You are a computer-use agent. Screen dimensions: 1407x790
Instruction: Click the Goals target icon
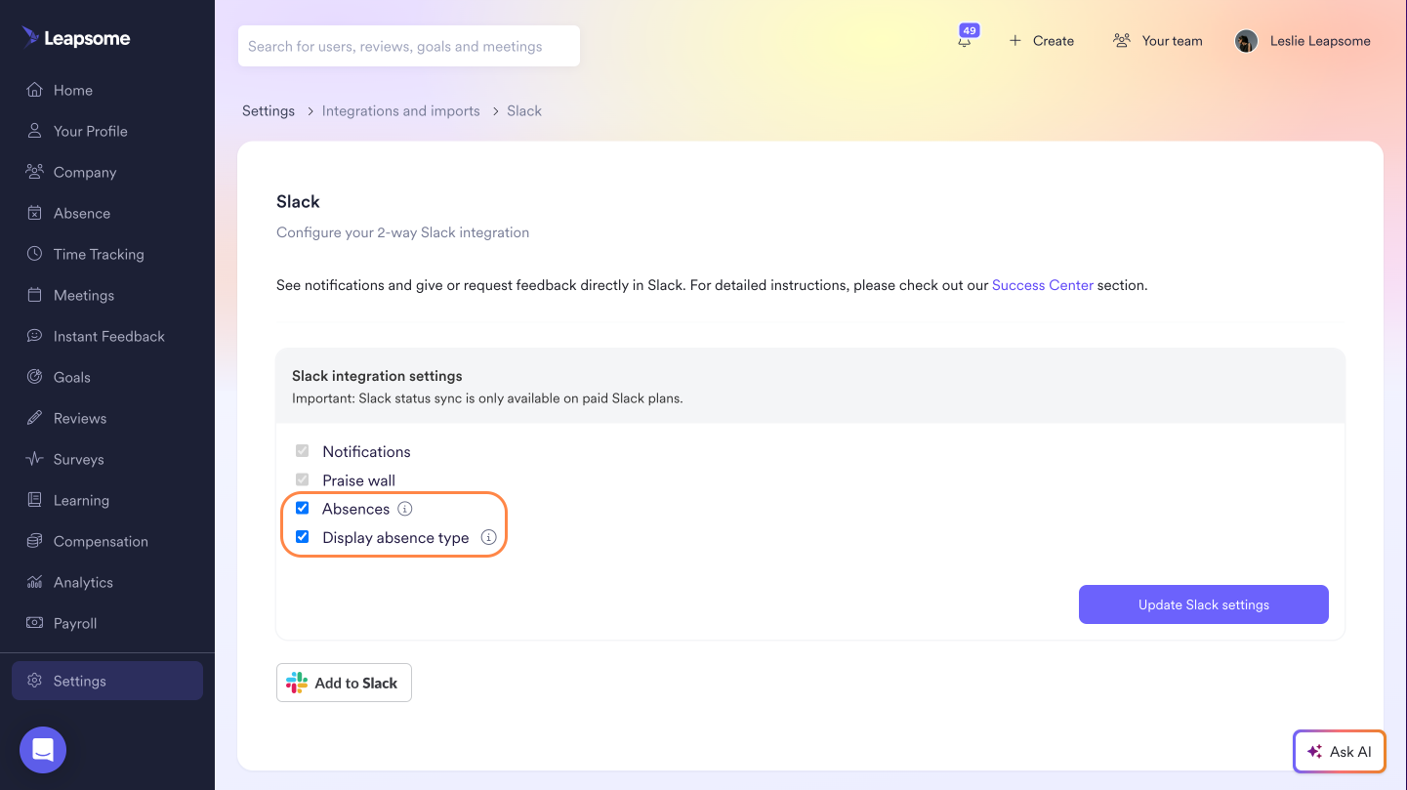[x=35, y=377]
